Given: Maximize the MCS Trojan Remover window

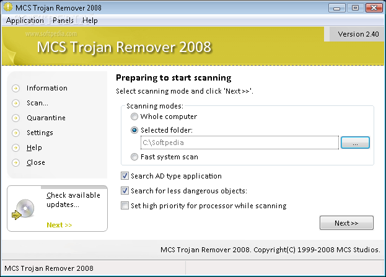Looking at the screenshot, I should (x=355, y=8).
